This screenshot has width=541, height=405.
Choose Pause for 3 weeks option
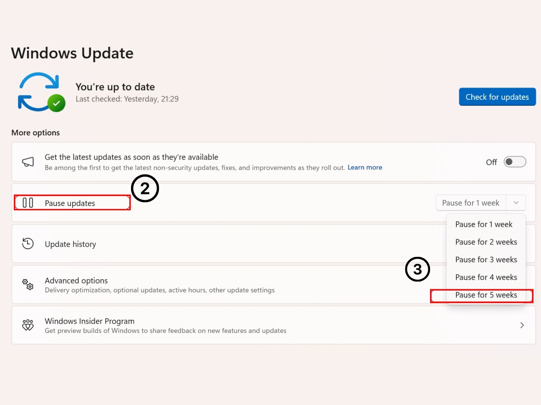486,260
